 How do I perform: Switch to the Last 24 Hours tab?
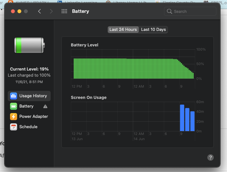123,30
